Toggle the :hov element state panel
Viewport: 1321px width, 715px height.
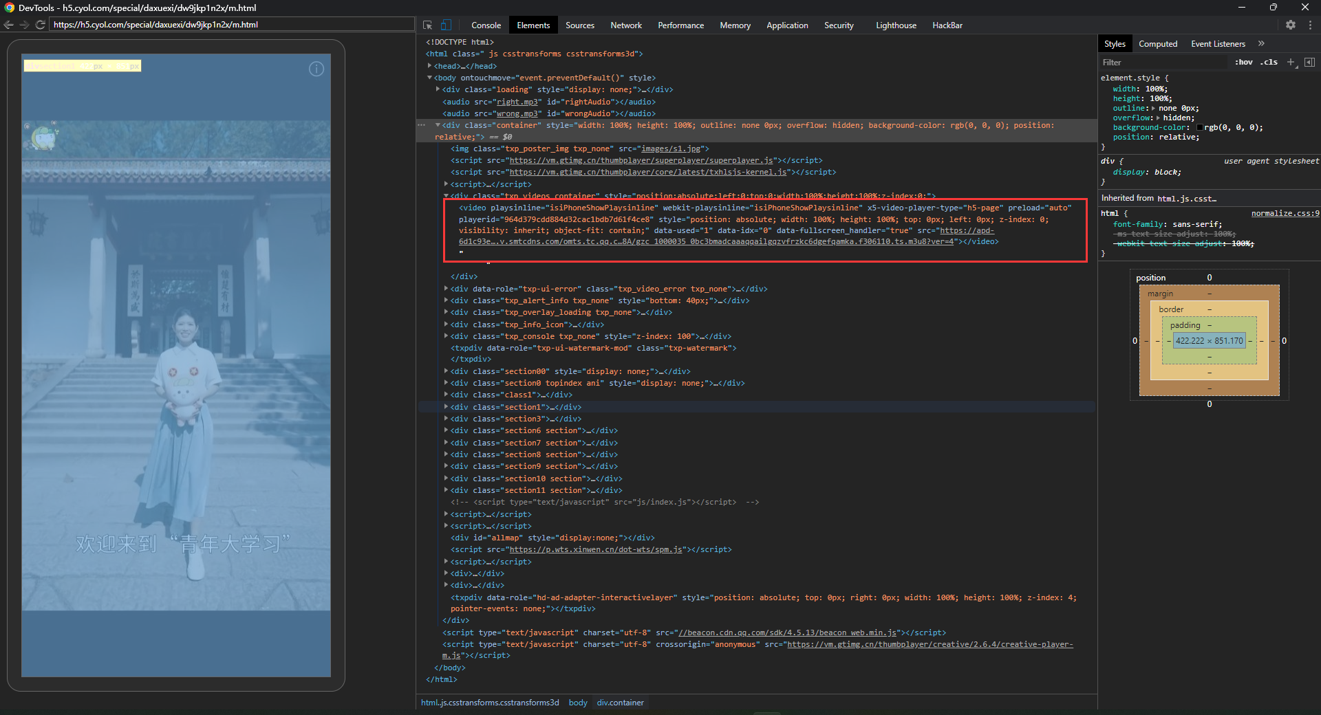pos(1243,62)
